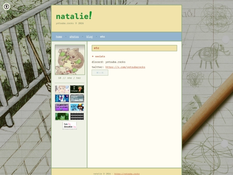Click the white gender occupation stamp
The height and width of the screenshot is (175, 233).
[70, 125]
